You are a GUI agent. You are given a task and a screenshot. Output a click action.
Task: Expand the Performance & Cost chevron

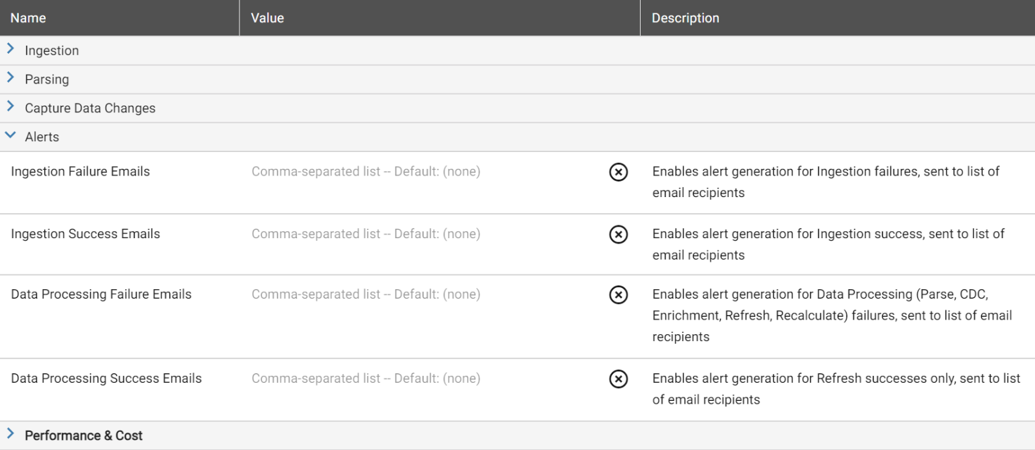[10, 435]
